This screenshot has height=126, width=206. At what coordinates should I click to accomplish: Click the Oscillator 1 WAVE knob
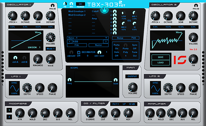pos(51,59)
